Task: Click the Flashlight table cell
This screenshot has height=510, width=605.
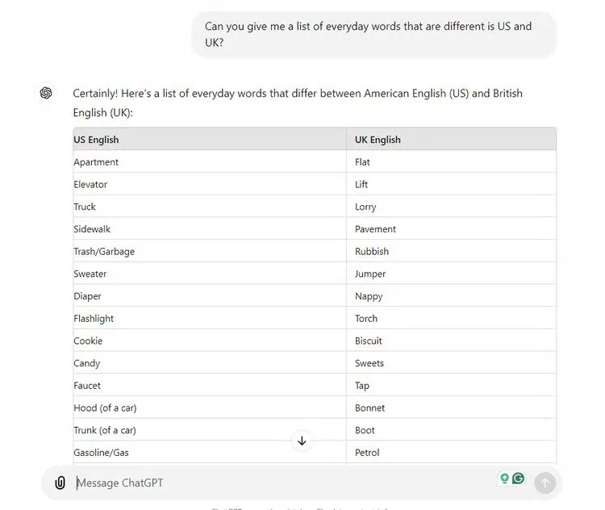Action: pos(94,319)
